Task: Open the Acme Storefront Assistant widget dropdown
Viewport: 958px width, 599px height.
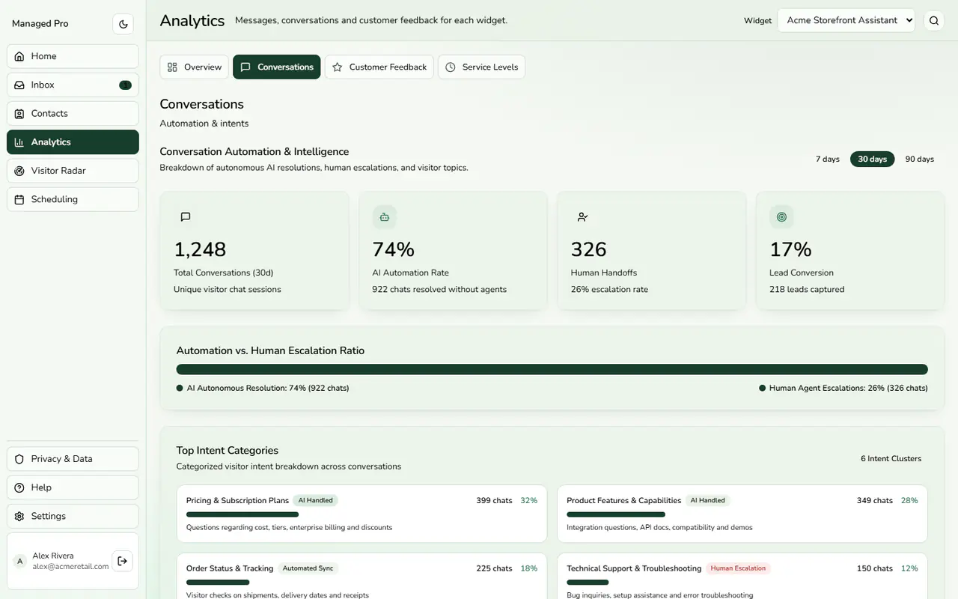Action: [846, 21]
